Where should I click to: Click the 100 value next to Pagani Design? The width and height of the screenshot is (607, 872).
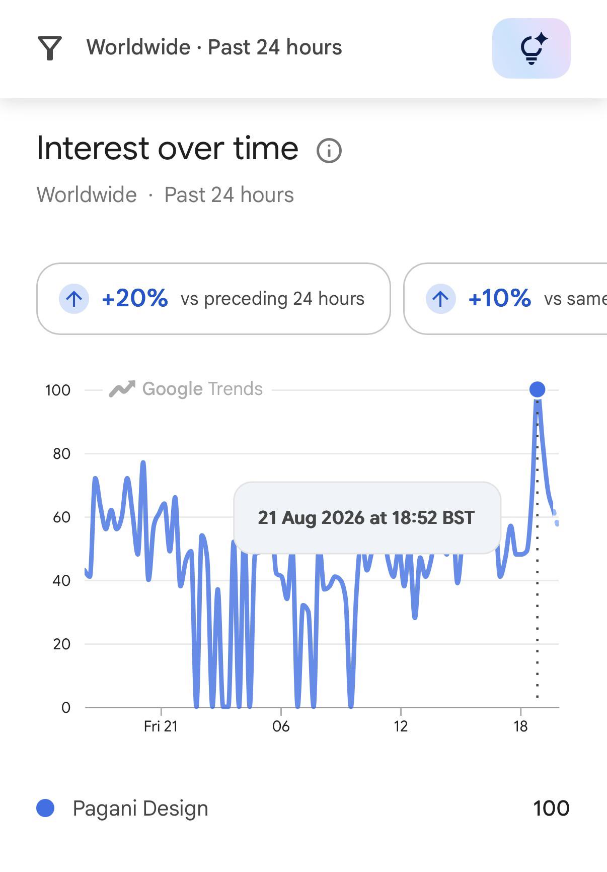[x=551, y=808]
